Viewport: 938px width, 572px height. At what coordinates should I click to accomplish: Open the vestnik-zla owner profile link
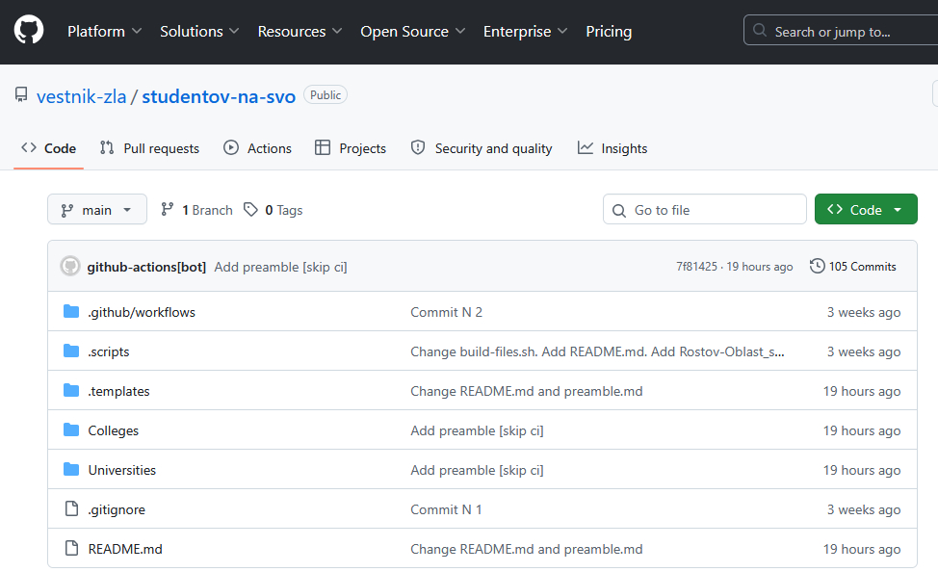click(x=81, y=96)
